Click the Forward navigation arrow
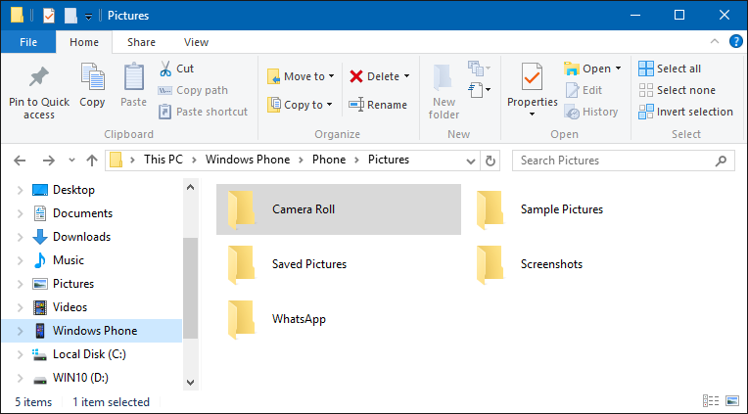Image resolution: width=748 pixels, height=414 pixels. [49, 161]
